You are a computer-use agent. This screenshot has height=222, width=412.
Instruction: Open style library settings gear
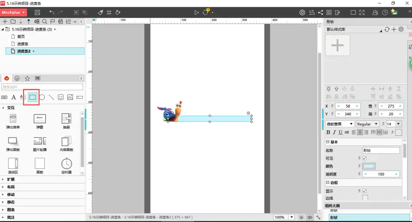(401, 30)
